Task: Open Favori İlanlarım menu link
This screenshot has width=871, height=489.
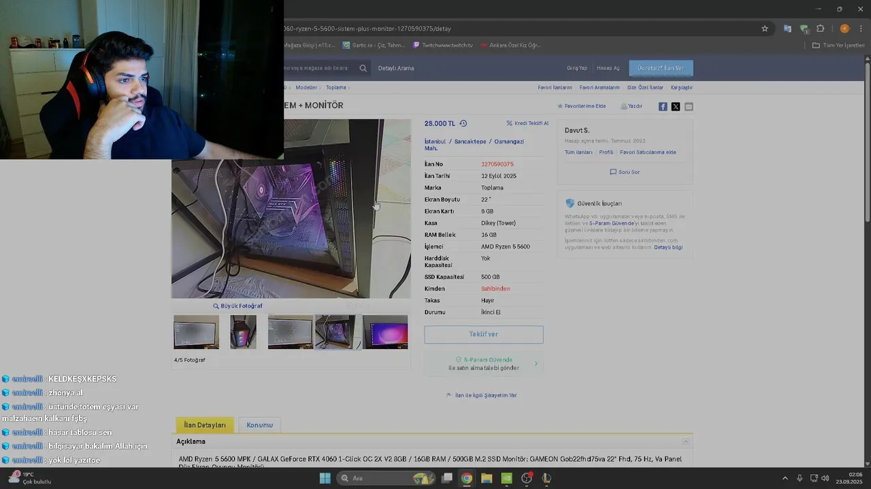Action: [555, 88]
